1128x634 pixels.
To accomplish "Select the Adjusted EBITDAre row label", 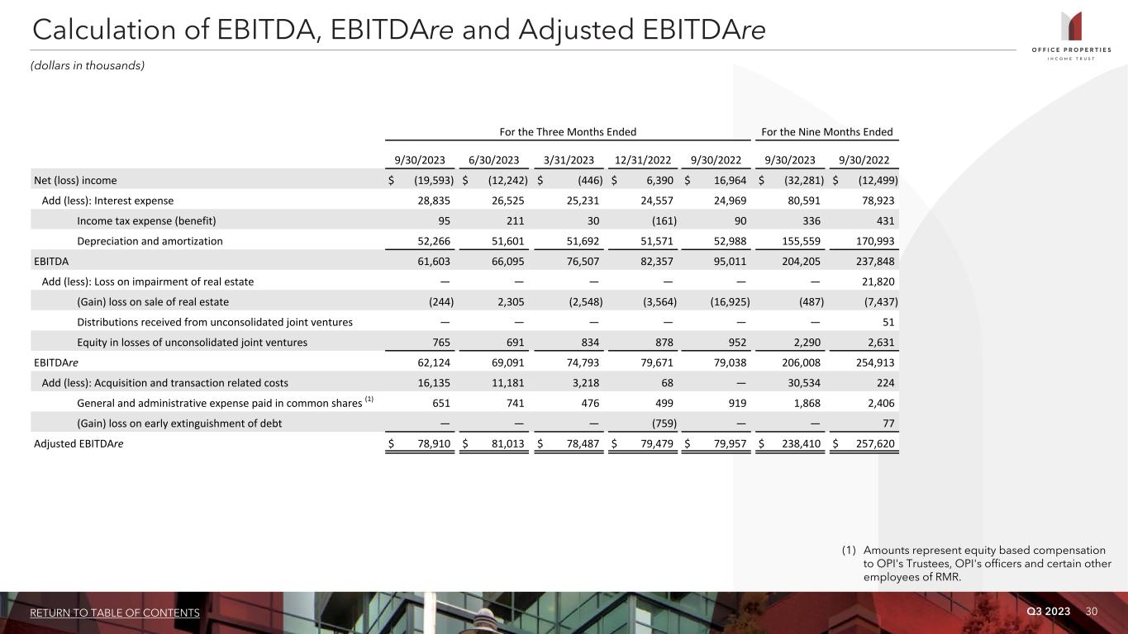I will (79, 444).
